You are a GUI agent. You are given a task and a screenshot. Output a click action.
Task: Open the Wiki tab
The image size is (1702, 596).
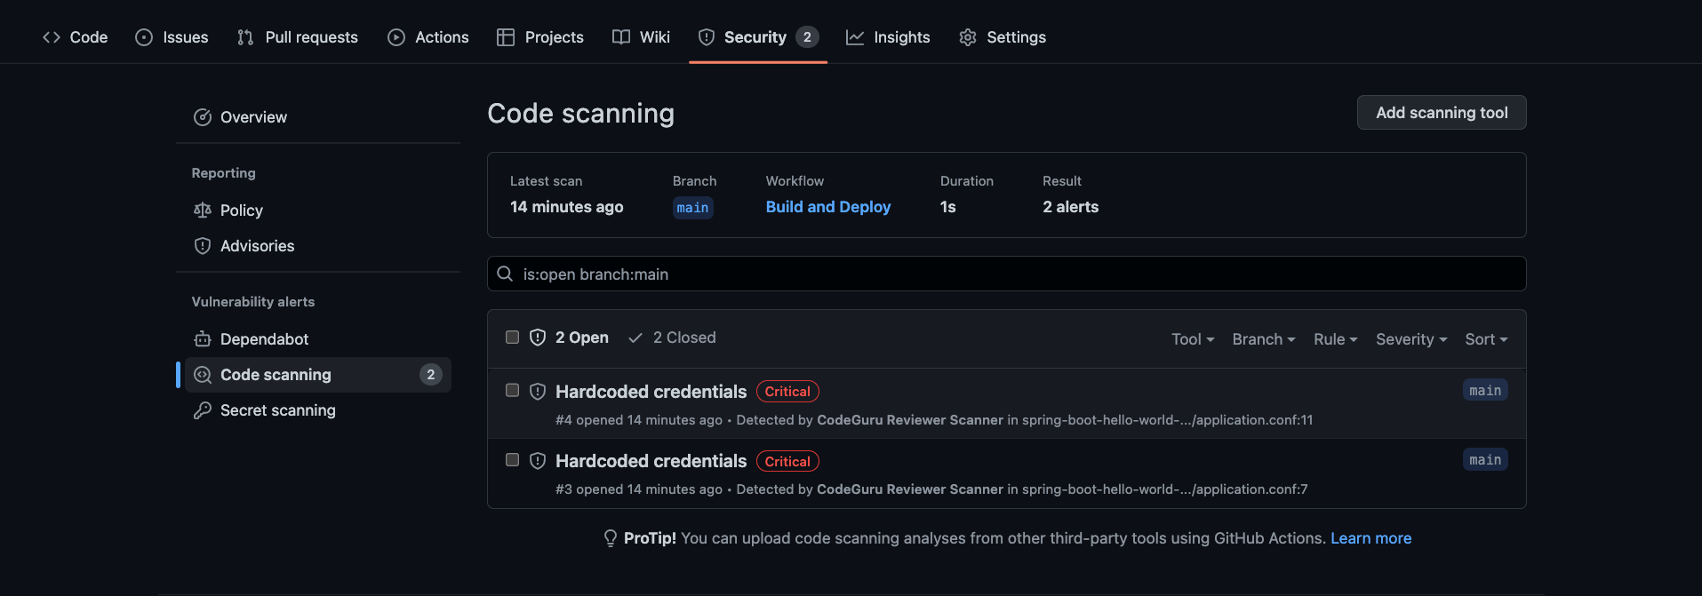point(641,37)
